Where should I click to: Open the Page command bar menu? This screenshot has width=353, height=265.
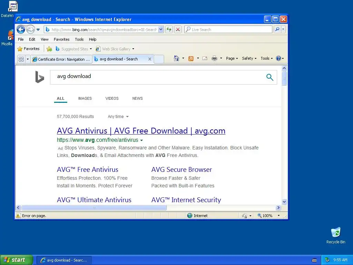tap(232, 58)
